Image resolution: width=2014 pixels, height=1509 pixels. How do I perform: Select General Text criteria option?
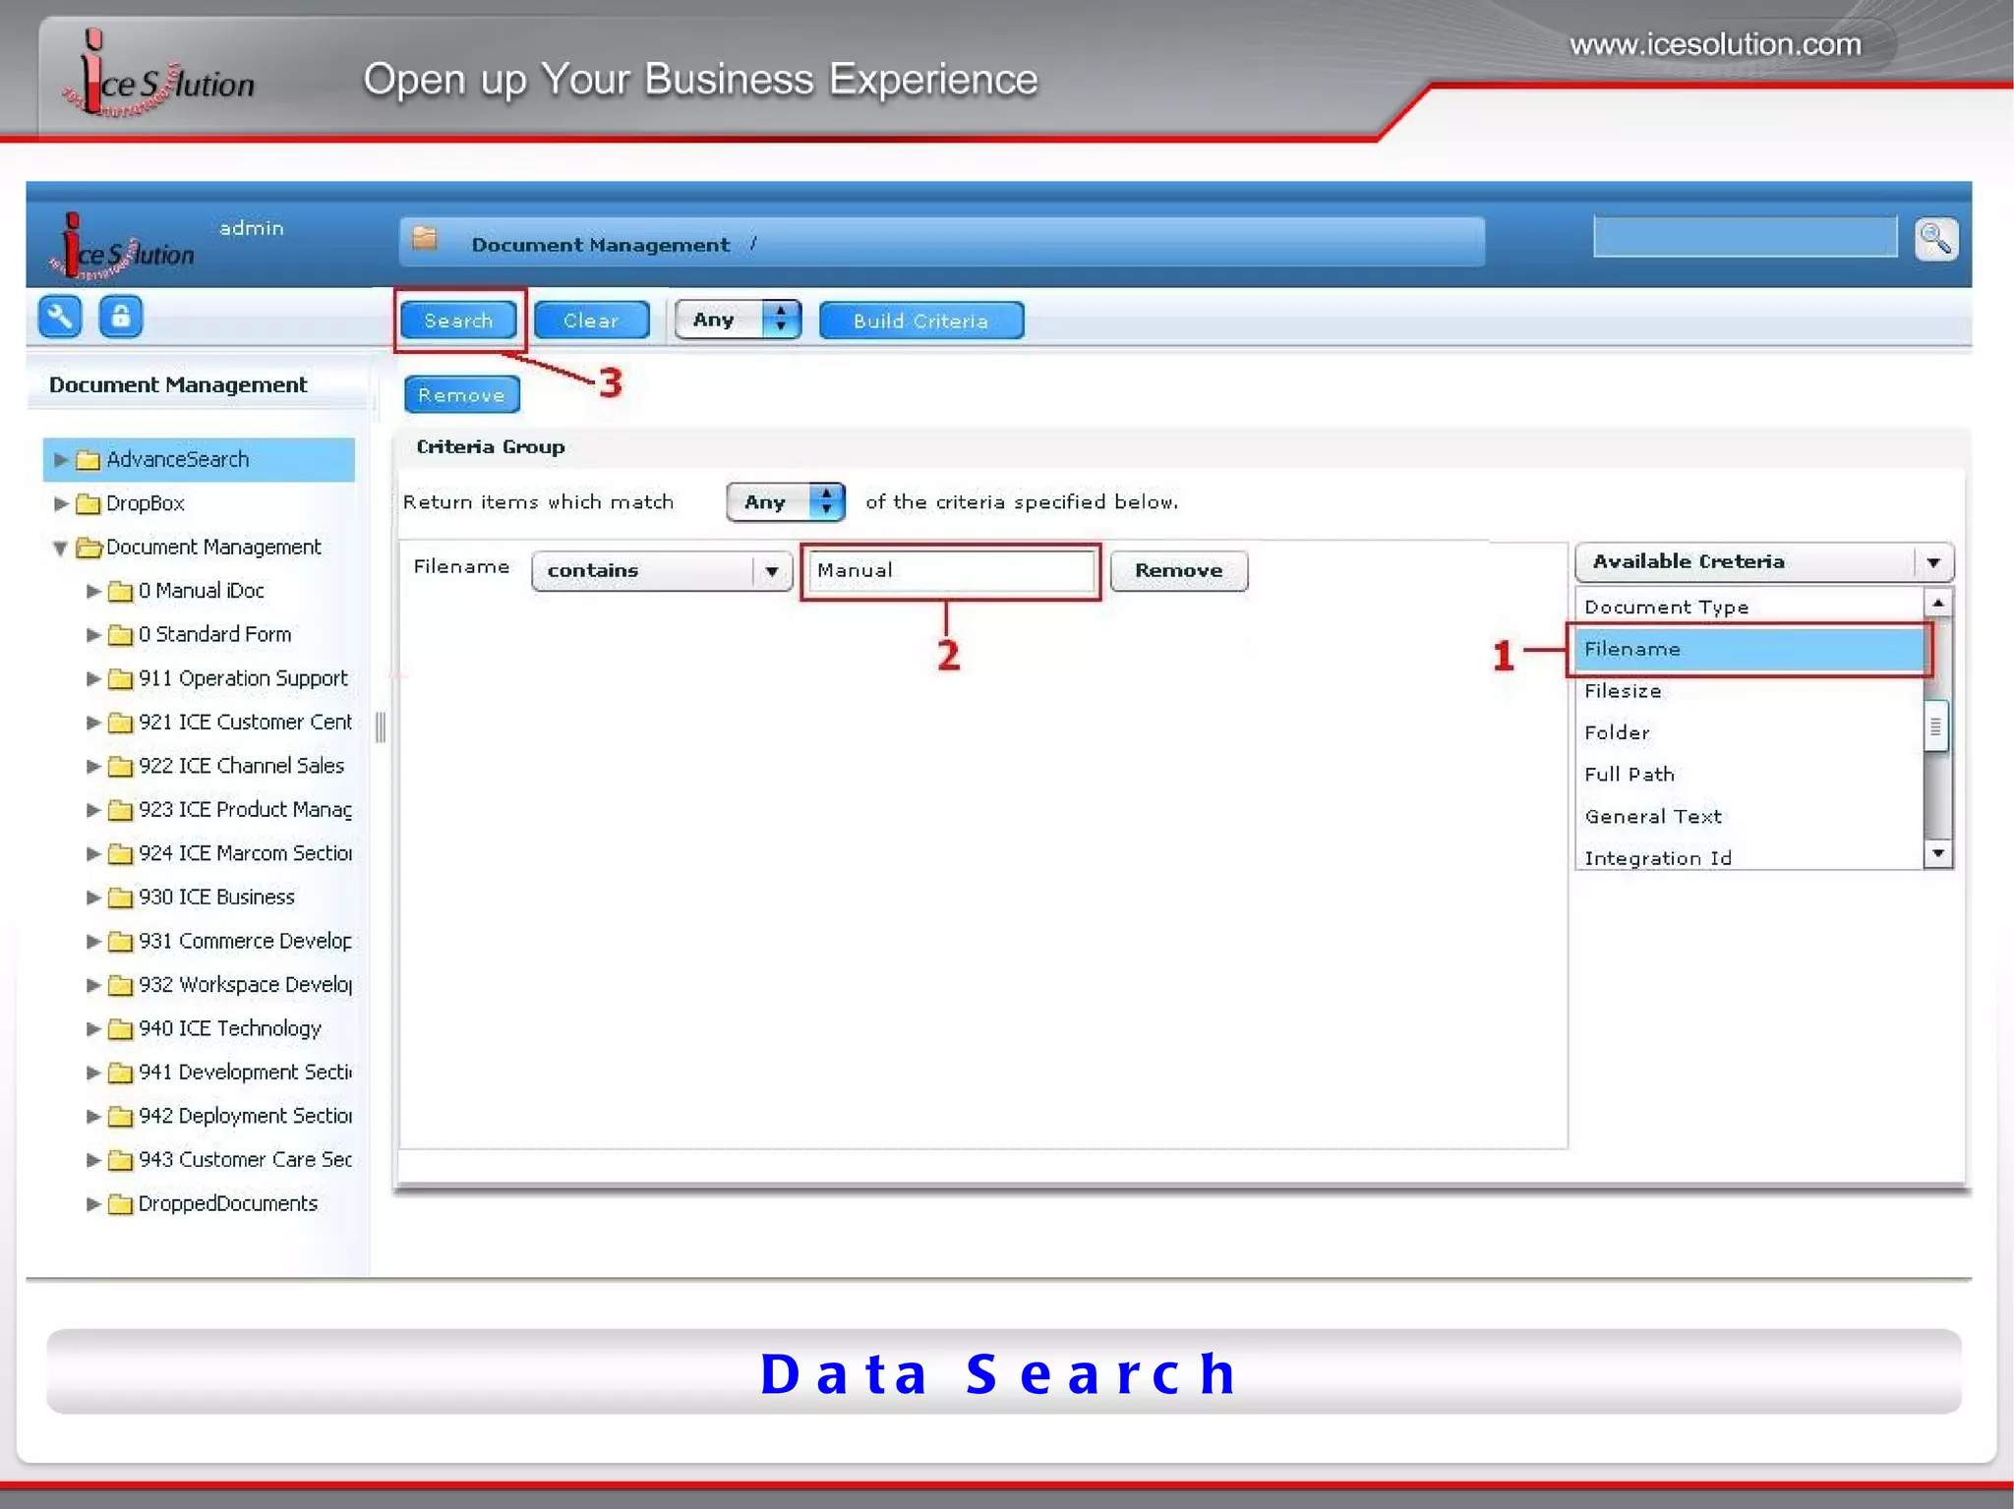[1652, 817]
